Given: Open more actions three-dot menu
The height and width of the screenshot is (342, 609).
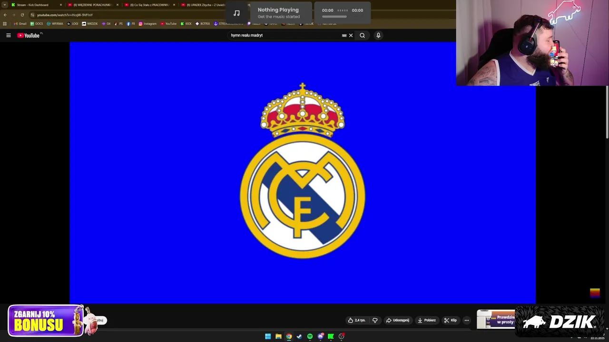Looking at the screenshot, I should [466, 320].
